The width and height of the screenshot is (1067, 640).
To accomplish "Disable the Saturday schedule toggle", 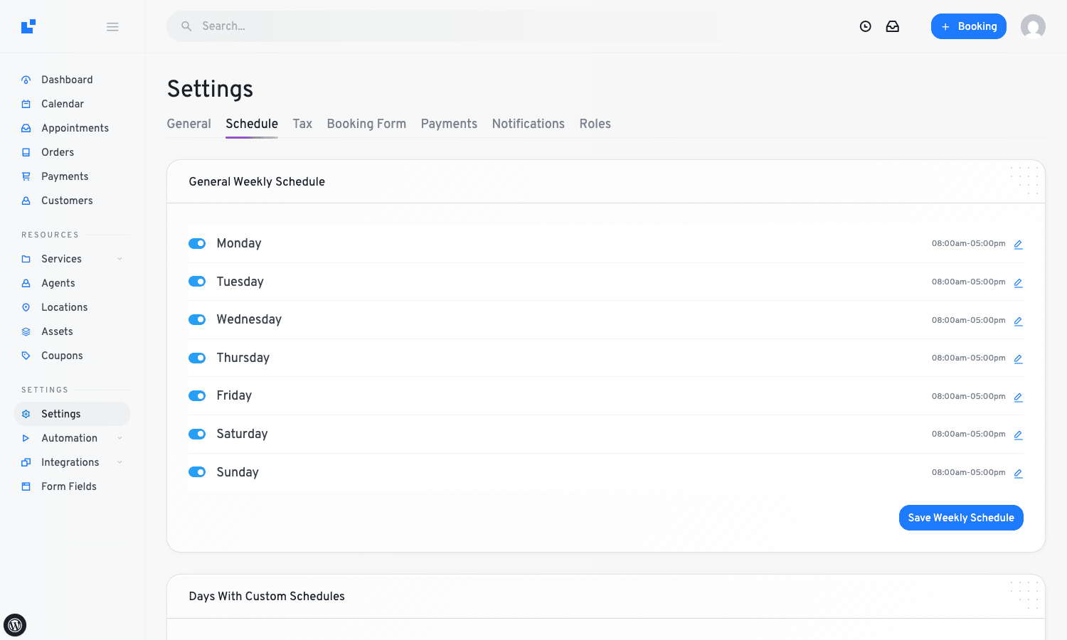I will tap(197, 434).
